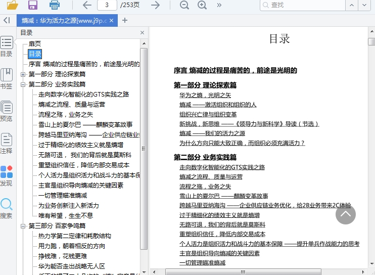Show the 预览 thumbnail preview panel
Image resolution: width=375 pixels, height=275 pixels.
coord(7,111)
